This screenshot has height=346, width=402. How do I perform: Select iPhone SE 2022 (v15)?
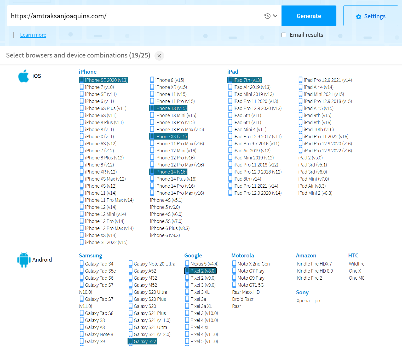(104, 242)
